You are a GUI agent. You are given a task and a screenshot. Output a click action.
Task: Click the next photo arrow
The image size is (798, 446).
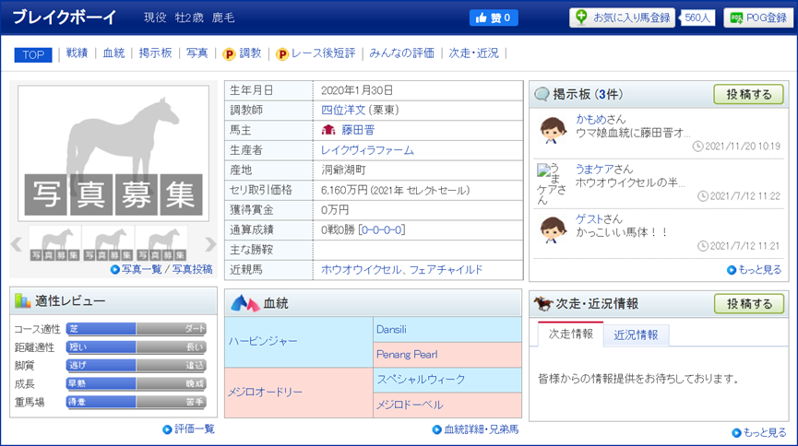tap(210, 244)
